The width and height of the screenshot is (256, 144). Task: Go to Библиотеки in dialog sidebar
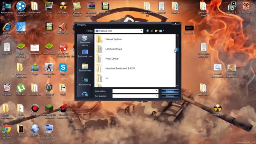[x=85, y=68]
